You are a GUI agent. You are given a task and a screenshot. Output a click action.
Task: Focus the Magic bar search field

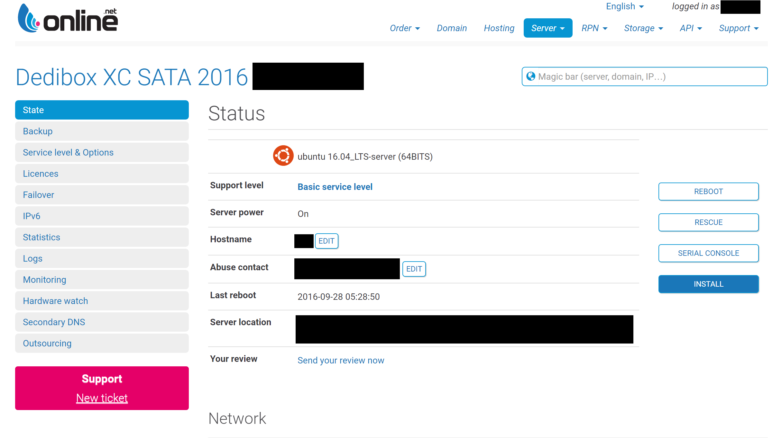click(x=650, y=76)
